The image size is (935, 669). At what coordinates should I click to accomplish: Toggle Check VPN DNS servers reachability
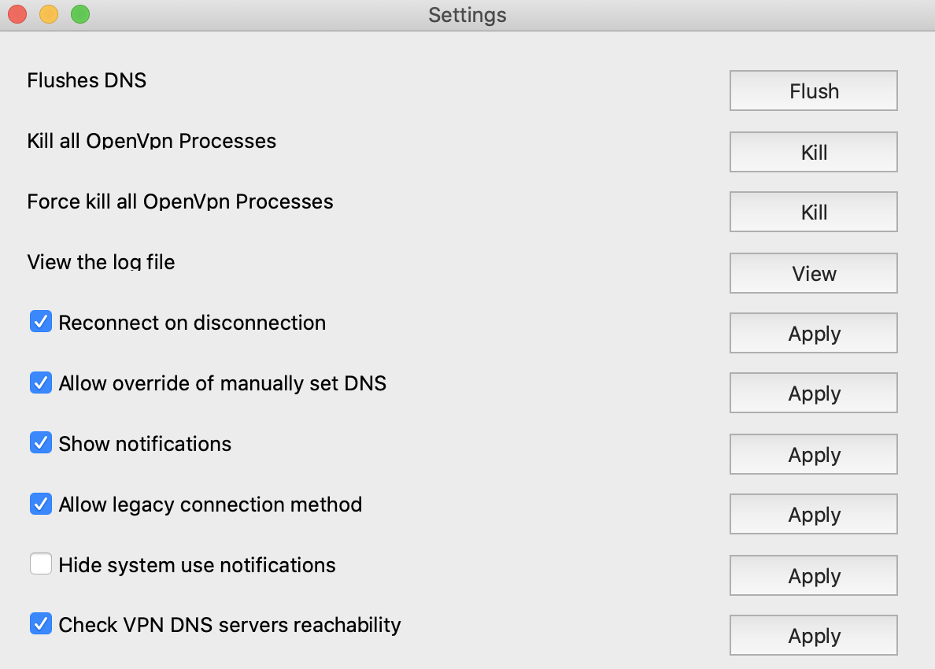[41, 624]
